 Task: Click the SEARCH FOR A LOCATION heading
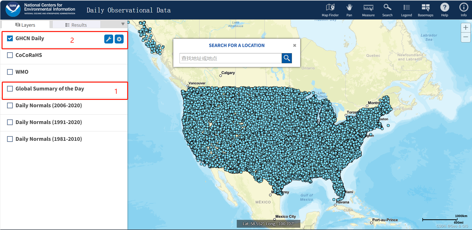[237, 45]
